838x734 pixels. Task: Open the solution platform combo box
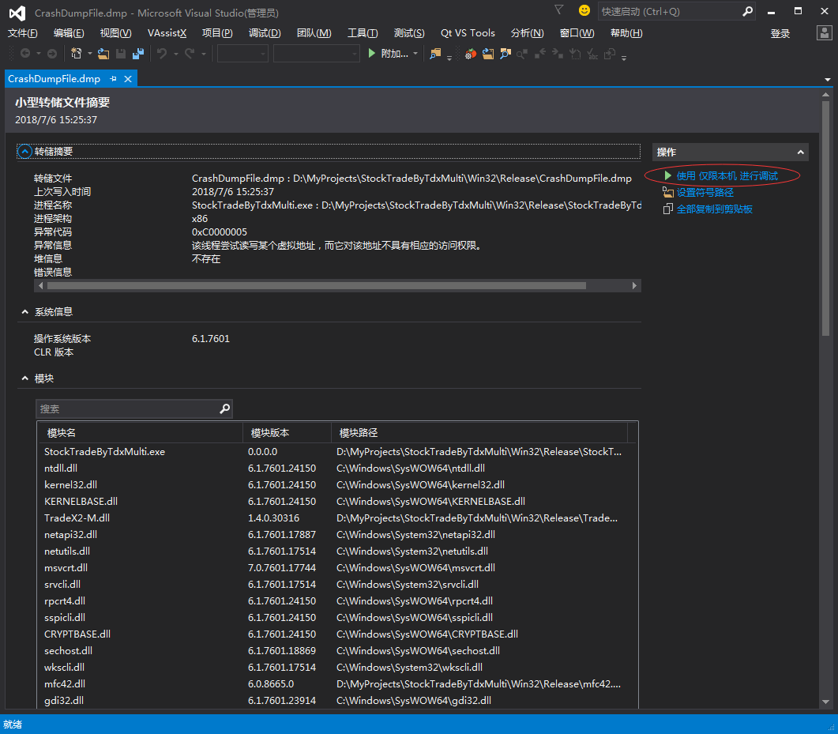316,54
